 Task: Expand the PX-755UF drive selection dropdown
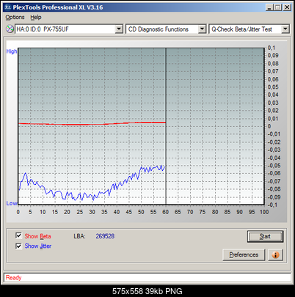pyautogui.click(x=119, y=29)
